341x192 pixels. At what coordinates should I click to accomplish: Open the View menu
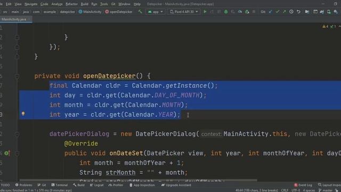click(18, 4)
